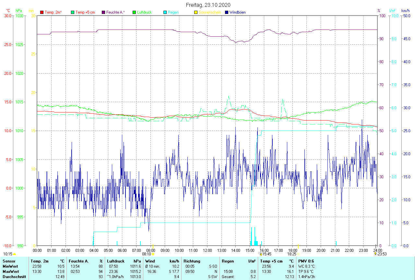Click the wind gust value 'S 17.7'
Screen dimensions: 415x280
[174, 271]
